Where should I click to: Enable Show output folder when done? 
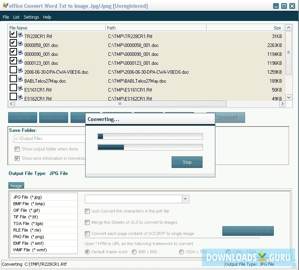(x=17, y=149)
